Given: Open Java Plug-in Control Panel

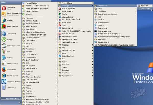Looking at the screenshot, I should 76,20.
